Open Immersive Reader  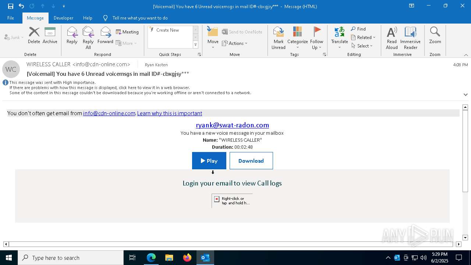410,38
